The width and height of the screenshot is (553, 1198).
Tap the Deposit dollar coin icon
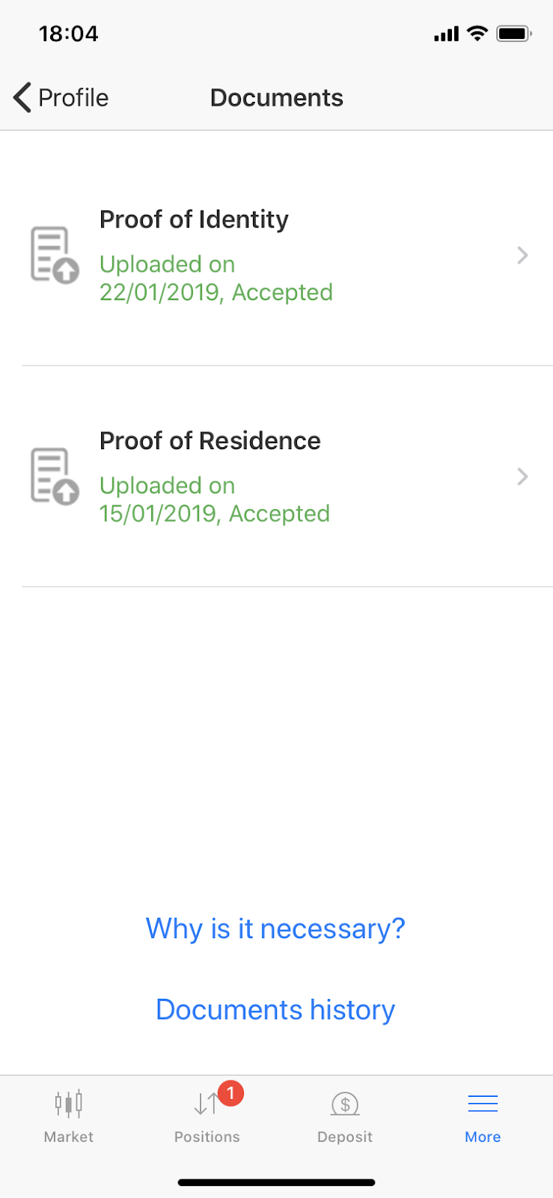[345, 1104]
